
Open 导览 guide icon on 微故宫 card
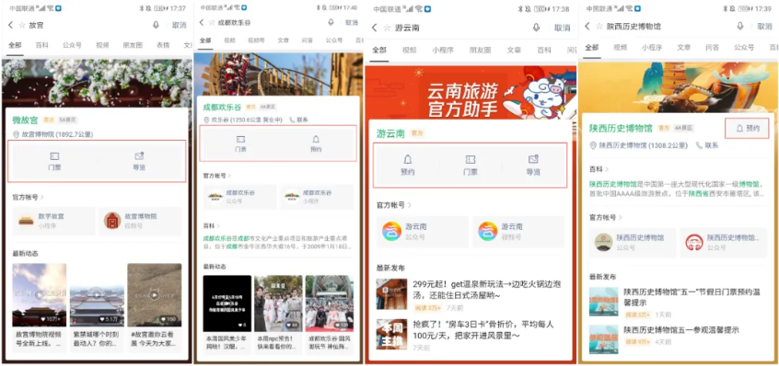tap(139, 156)
